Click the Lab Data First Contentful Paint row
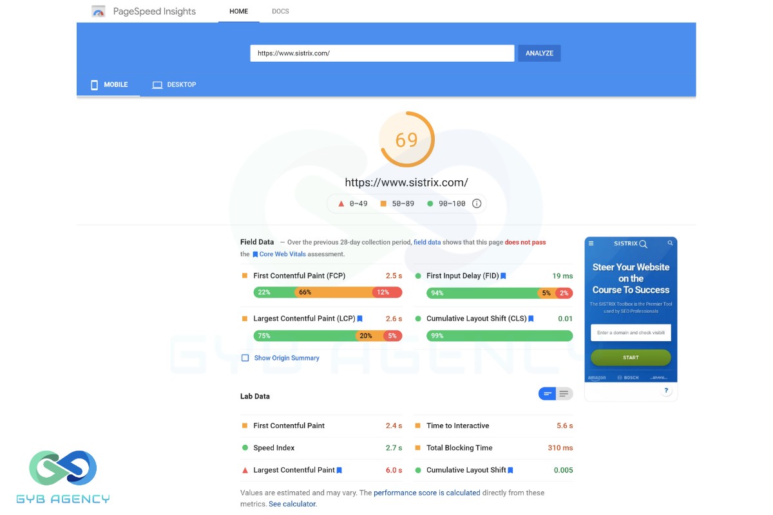This screenshot has width=773, height=515. click(321, 426)
